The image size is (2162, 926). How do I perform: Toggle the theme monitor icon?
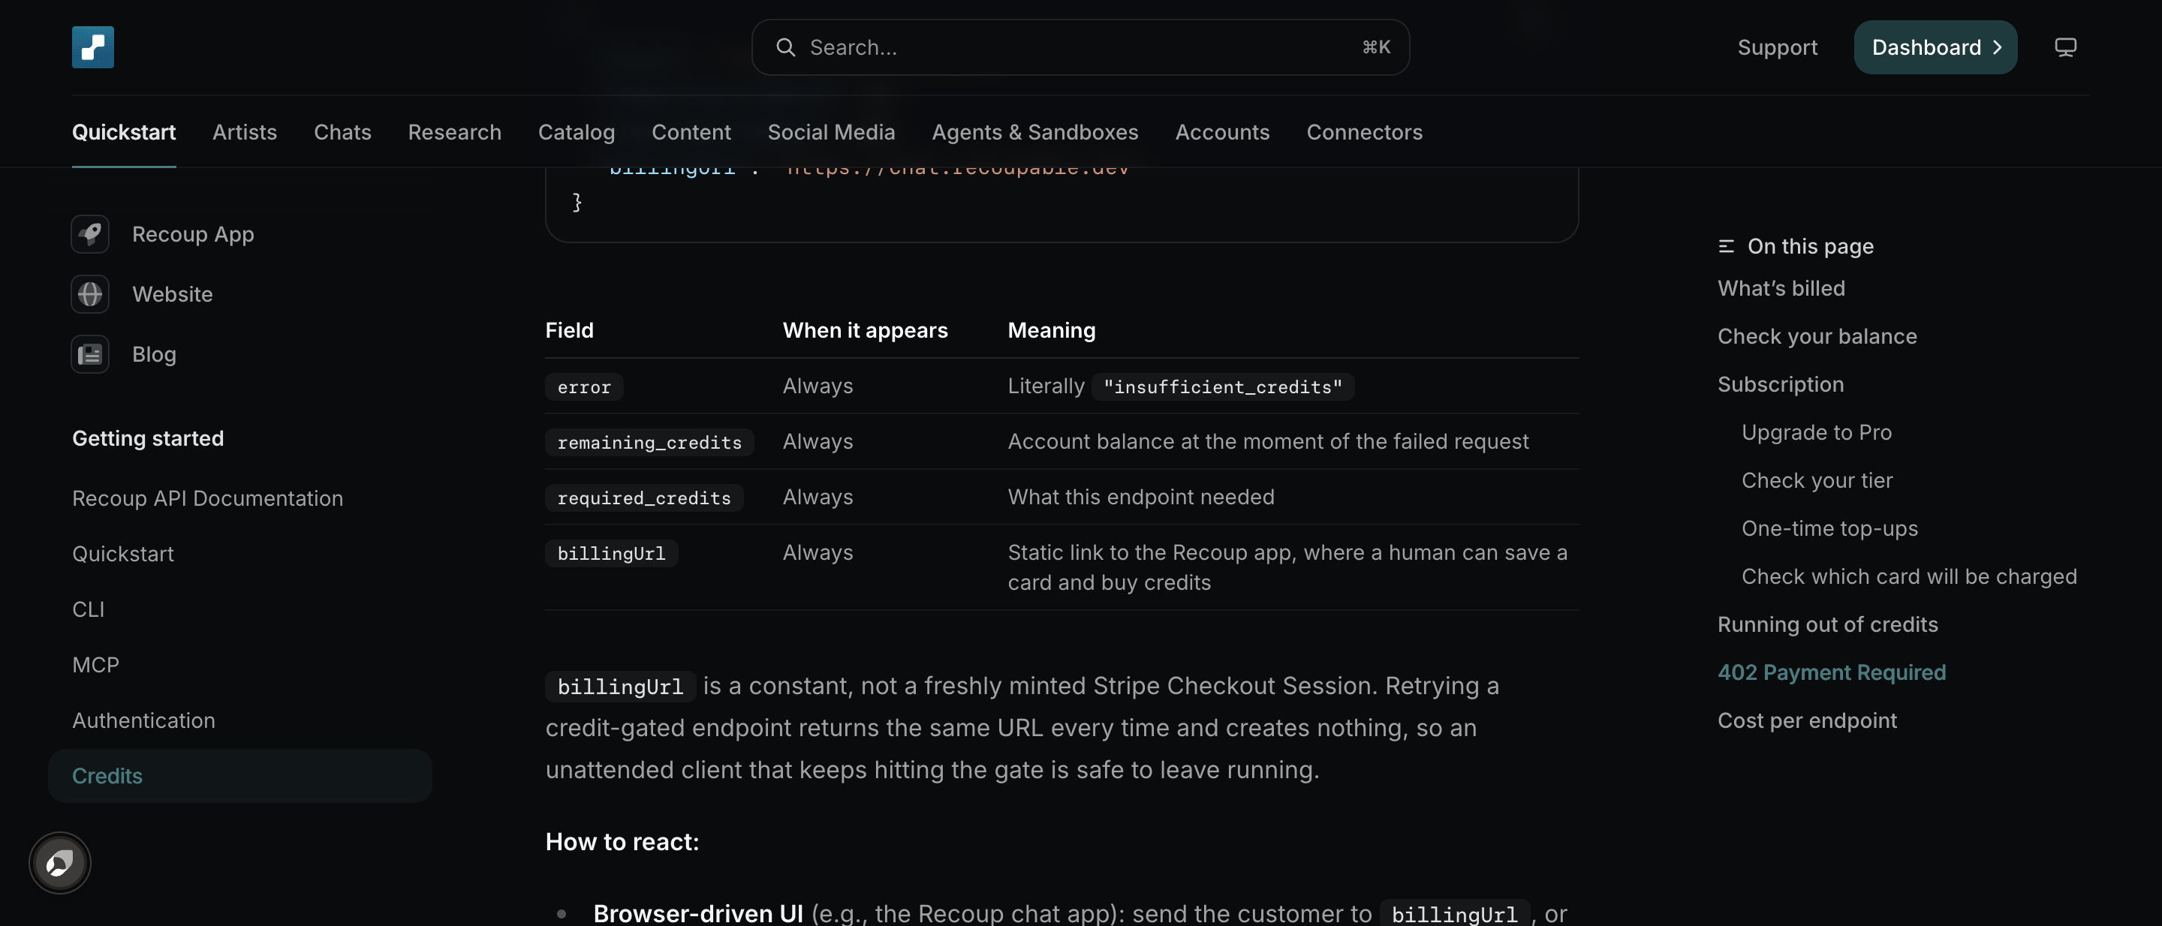coord(2065,47)
